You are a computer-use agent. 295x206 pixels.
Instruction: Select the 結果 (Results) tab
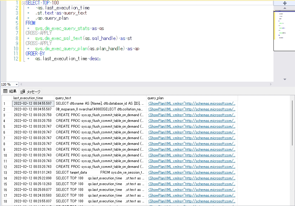pos(12,91)
